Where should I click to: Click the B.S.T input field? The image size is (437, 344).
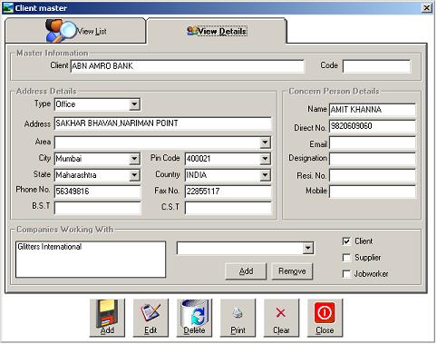pos(97,208)
